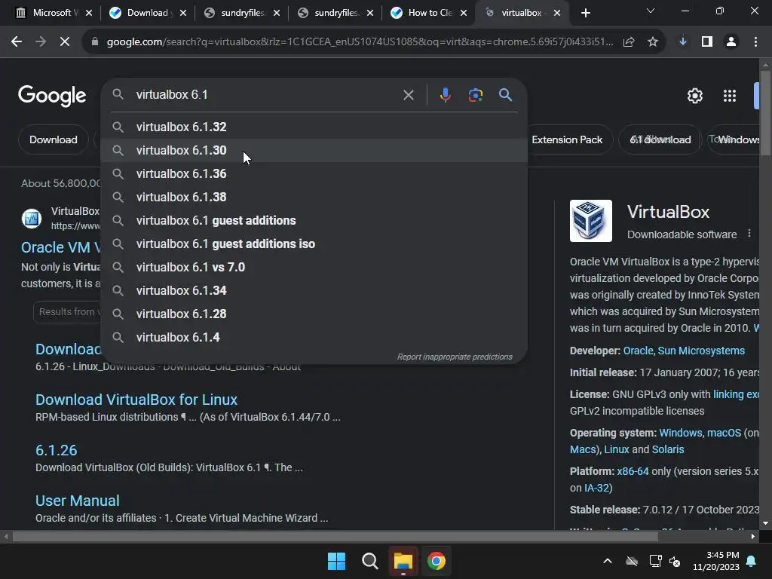
Task: Open Google quick settings gear
Action: [694, 96]
